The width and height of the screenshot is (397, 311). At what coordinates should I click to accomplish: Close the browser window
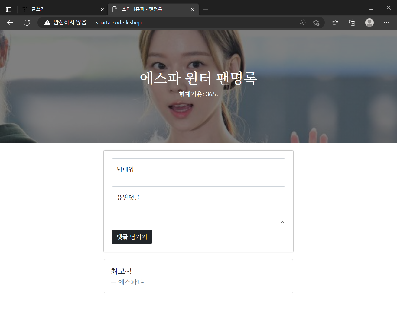(x=389, y=8)
